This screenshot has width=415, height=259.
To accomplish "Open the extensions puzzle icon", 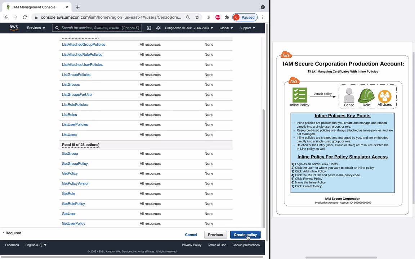I will 227,17.
